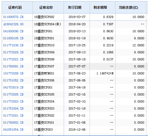Click security code 041800090.IB
This screenshot has height=136, width=148.
[x=13, y=31]
